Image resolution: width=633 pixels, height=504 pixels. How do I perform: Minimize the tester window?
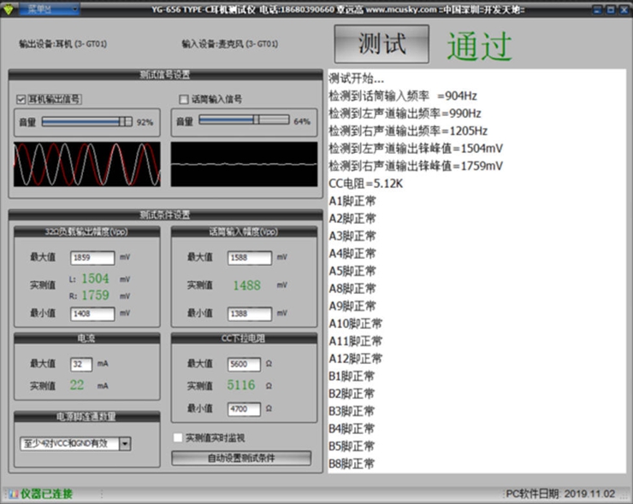tap(597, 9)
